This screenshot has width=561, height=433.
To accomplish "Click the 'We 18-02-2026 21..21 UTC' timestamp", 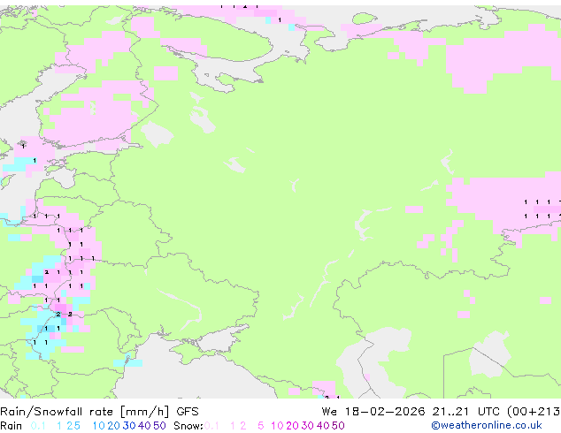I will coord(412,411).
